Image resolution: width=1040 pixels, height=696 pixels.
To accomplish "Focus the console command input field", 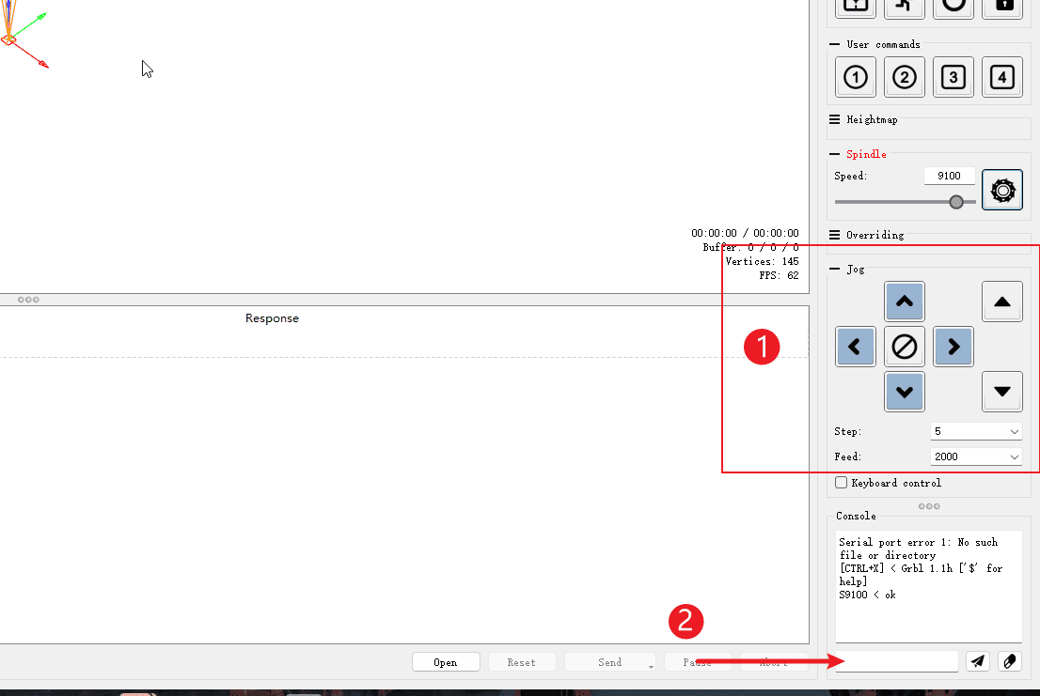I will tap(897, 661).
